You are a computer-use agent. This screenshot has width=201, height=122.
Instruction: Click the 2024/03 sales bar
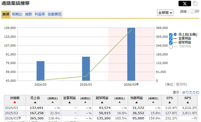point(41,71)
